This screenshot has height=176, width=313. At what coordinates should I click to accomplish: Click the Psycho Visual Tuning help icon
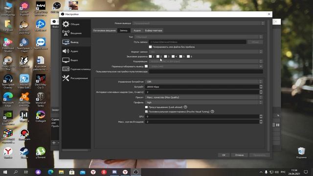coord(212,111)
